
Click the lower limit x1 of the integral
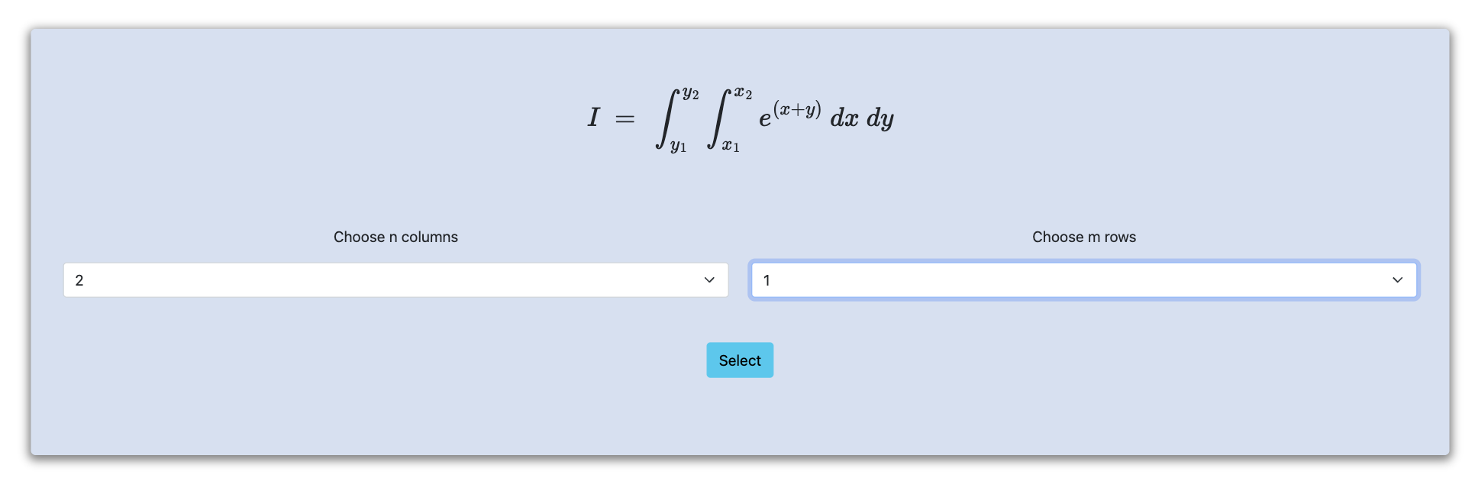(731, 146)
